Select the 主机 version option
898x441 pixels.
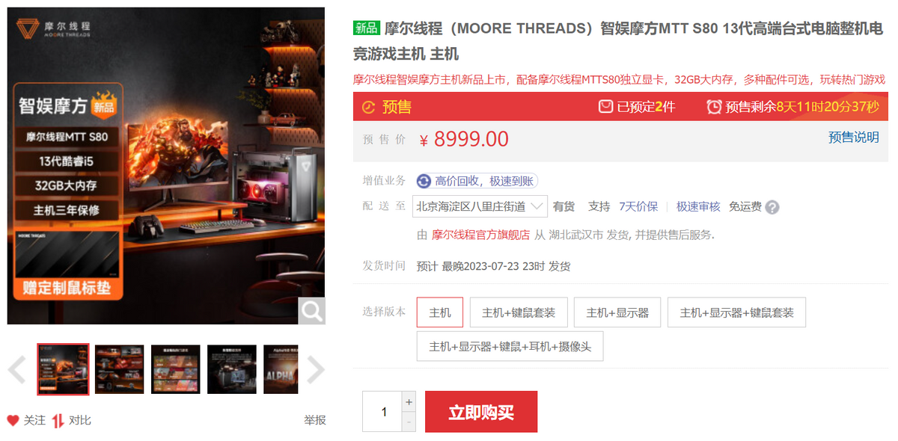[x=440, y=312]
